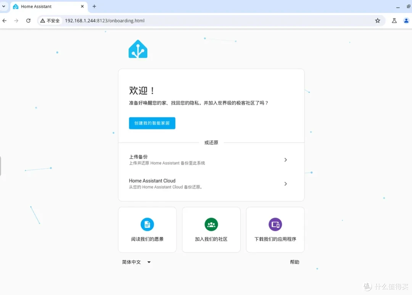
Task: Click the 准备好唤醒您的家 welcome description
Action: (198, 103)
